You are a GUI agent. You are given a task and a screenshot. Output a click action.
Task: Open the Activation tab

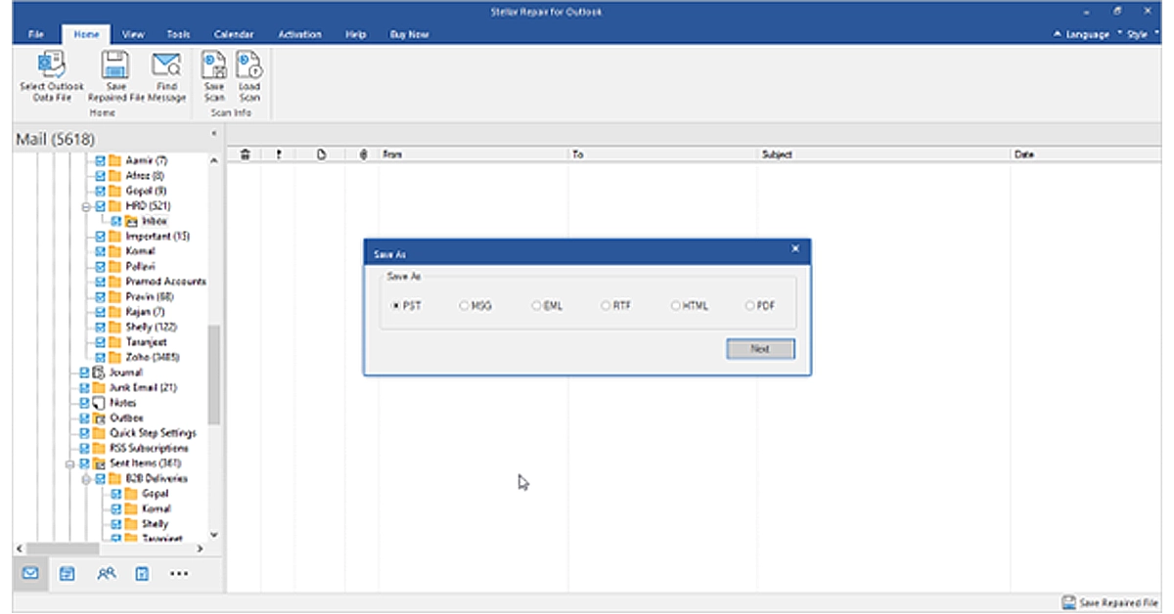pos(299,34)
